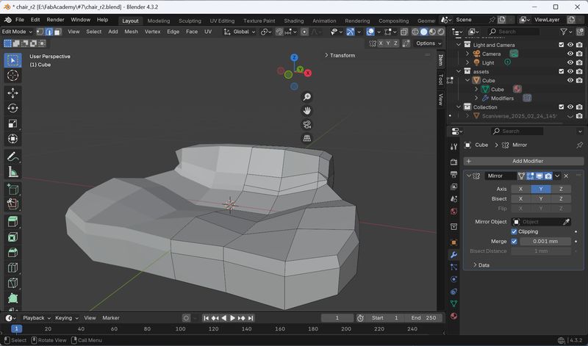Play the animation forward
Image resolution: width=588 pixels, height=346 pixels.
(232, 318)
